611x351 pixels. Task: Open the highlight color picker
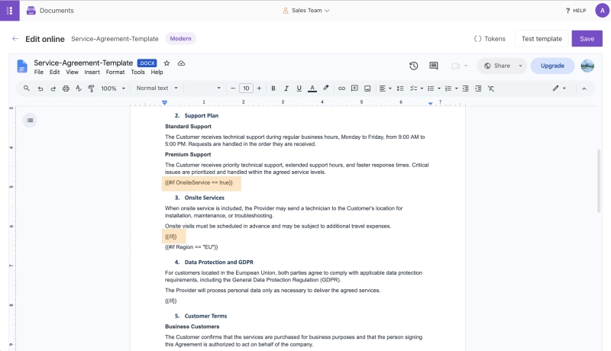[x=326, y=89]
